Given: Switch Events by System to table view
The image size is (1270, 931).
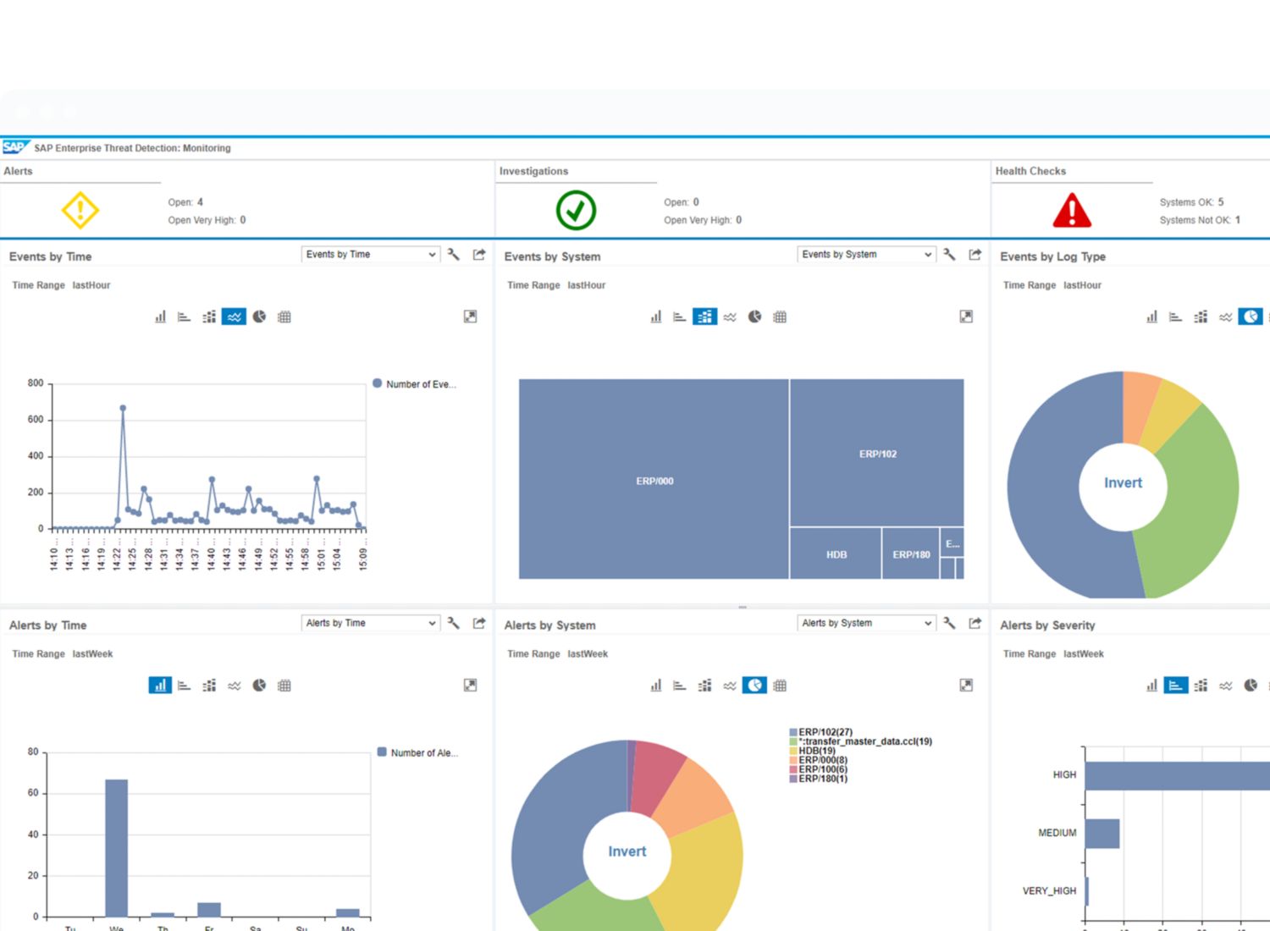Looking at the screenshot, I should (x=780, y=317).
